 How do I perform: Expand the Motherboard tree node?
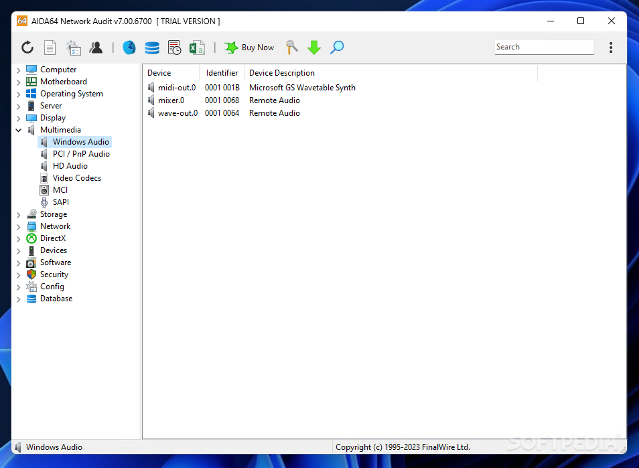18,82
